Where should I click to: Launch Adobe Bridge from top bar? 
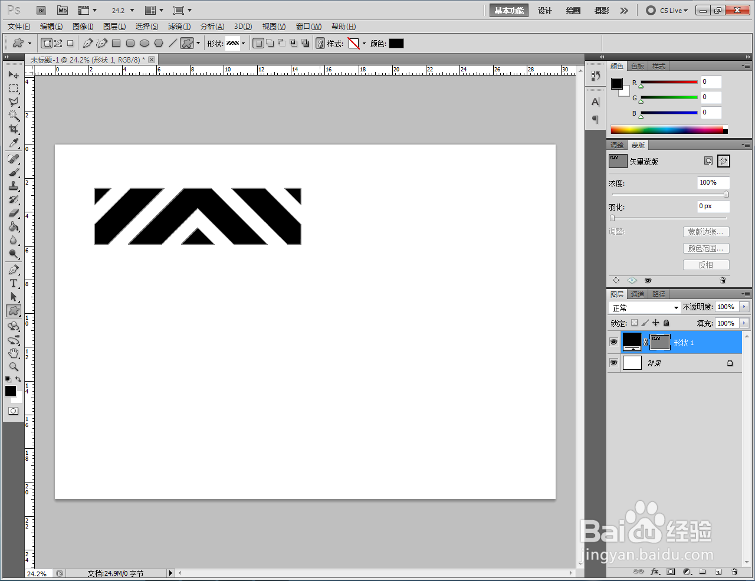tap(41, 10)
